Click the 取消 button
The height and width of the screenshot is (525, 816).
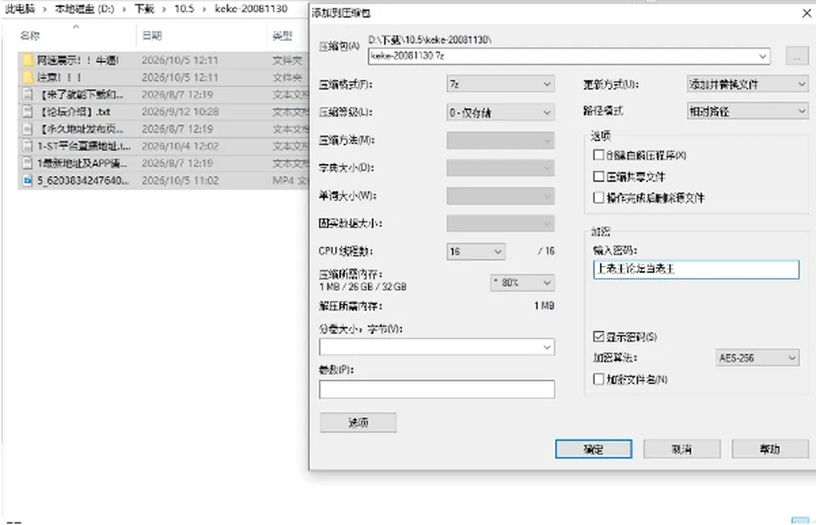click(x=682, y=449)
